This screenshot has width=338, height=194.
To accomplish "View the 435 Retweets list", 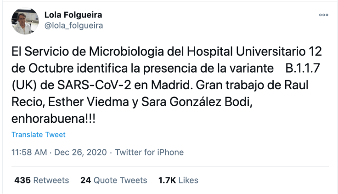I will click(x=42, y=180).
